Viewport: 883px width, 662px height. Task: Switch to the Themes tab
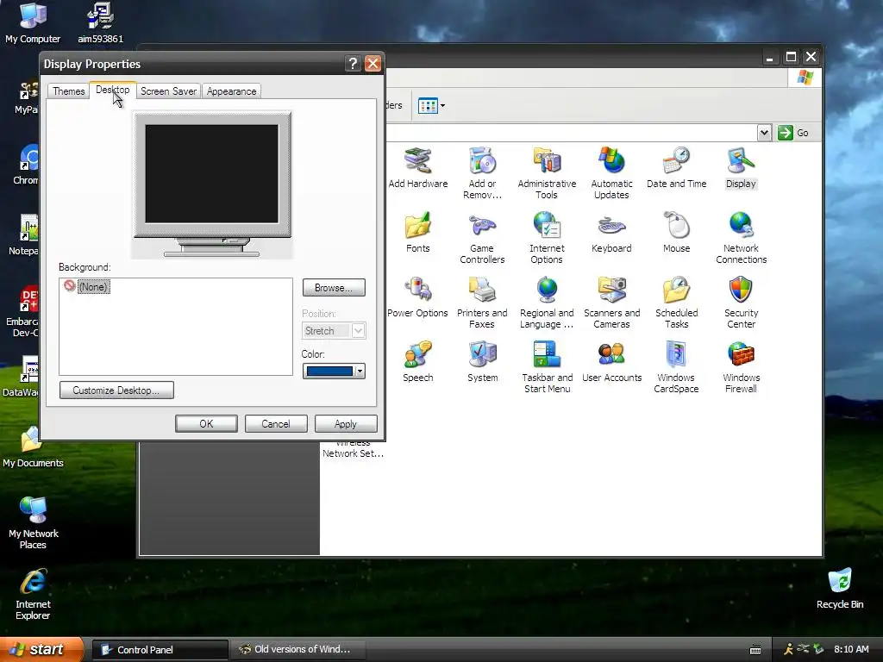point(68,91)
